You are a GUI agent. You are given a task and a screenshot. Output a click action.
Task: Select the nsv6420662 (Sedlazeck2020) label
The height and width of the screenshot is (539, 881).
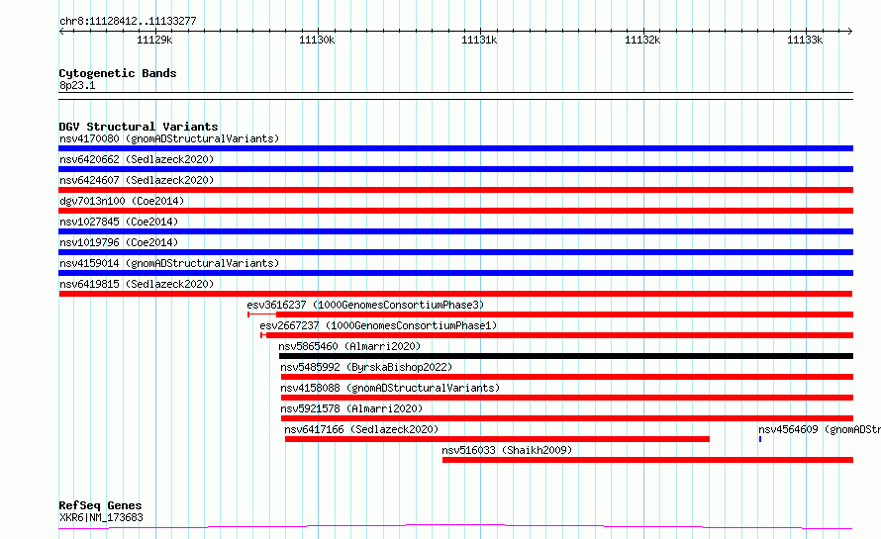point(137,159)
